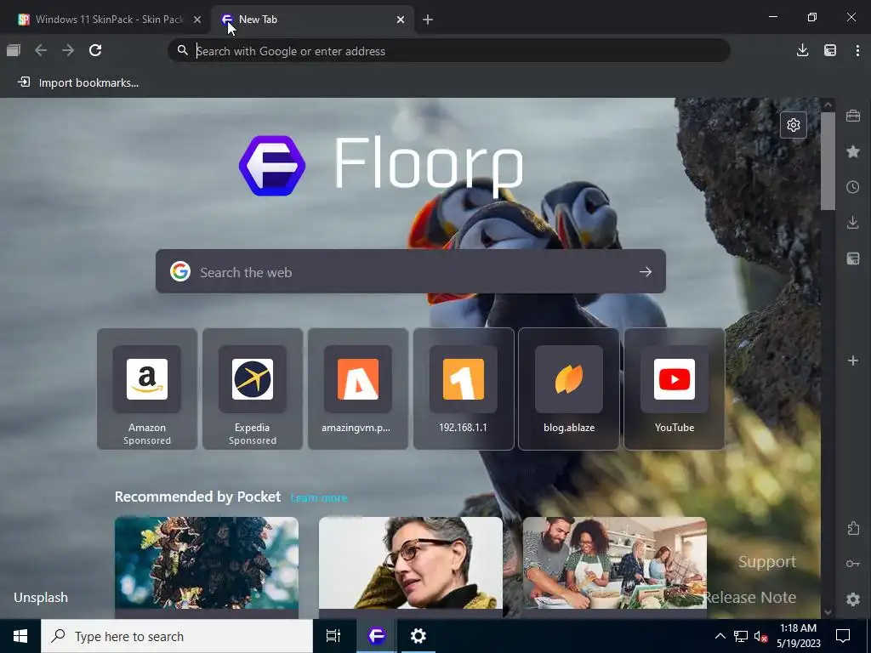Go back with the Back arrow
Viewport: 871px width, 653px height.
[41, 50]
